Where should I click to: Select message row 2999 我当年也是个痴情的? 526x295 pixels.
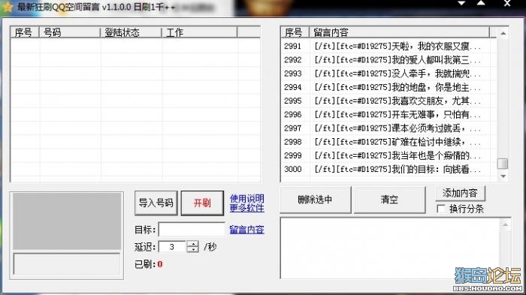click(388, 155)
